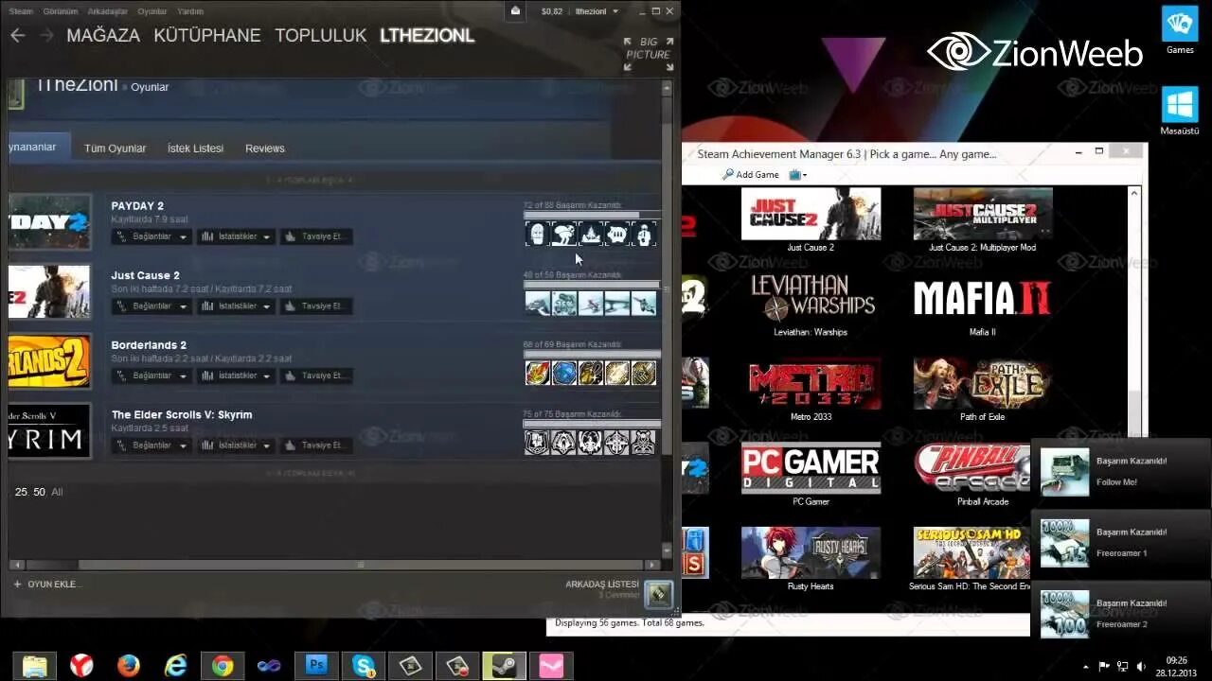
Task: Click the $0,82 wallet balance
Action: (552, 11)
